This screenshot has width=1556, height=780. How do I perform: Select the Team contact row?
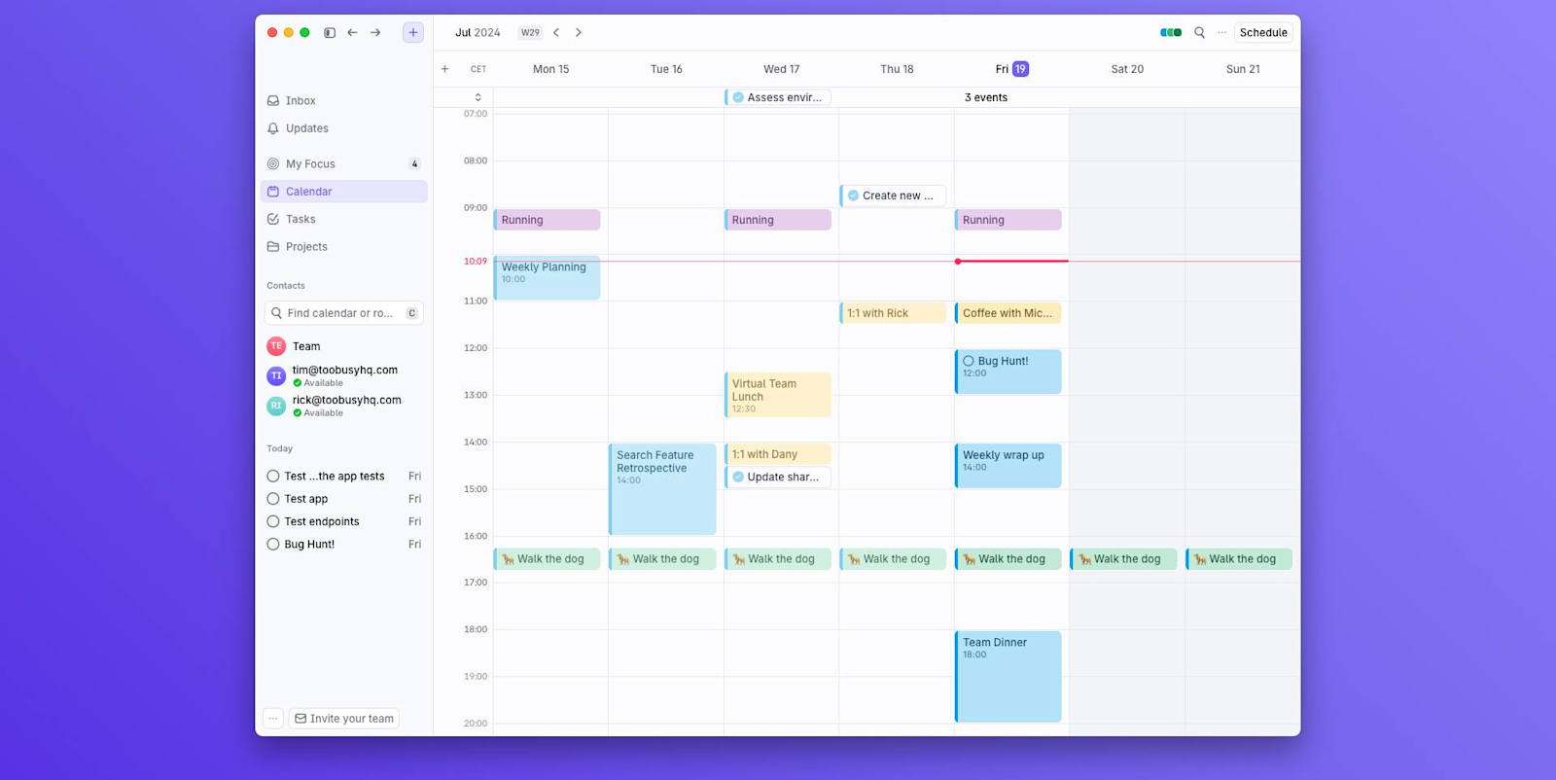tap(344, 346)
